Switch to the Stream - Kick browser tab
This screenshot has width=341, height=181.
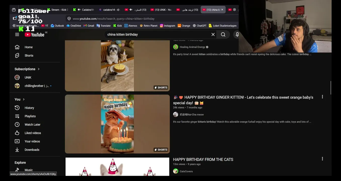(x=58, y=10)
